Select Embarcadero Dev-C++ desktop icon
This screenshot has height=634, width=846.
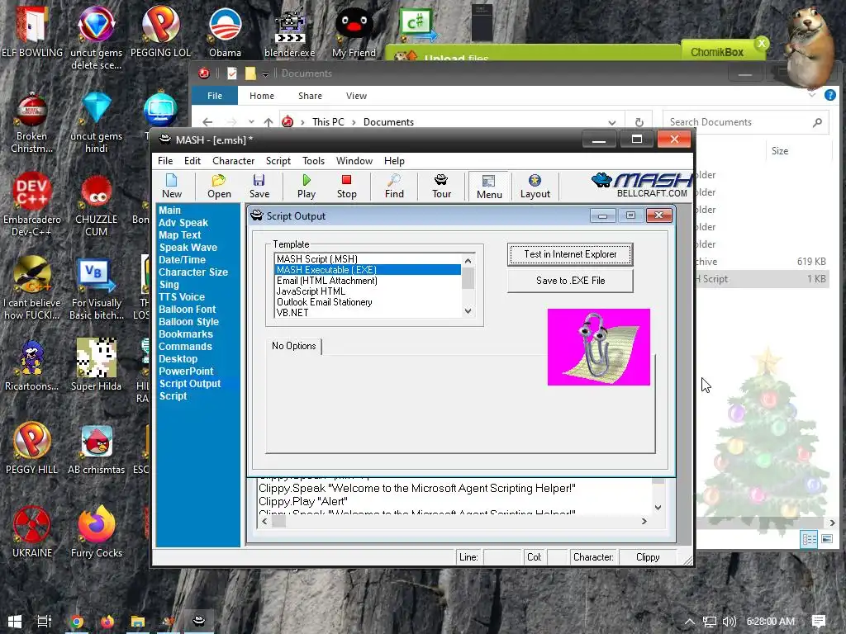point(32,205)
